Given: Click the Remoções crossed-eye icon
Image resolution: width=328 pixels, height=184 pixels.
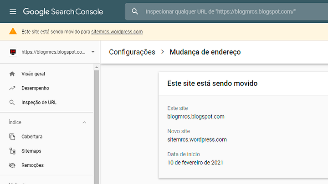Looking at the screenshot, I should (x=12, y=165).
